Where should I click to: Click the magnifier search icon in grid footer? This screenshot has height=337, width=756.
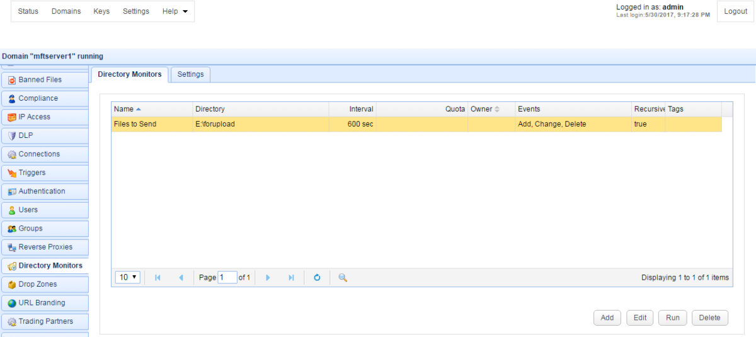343,278
